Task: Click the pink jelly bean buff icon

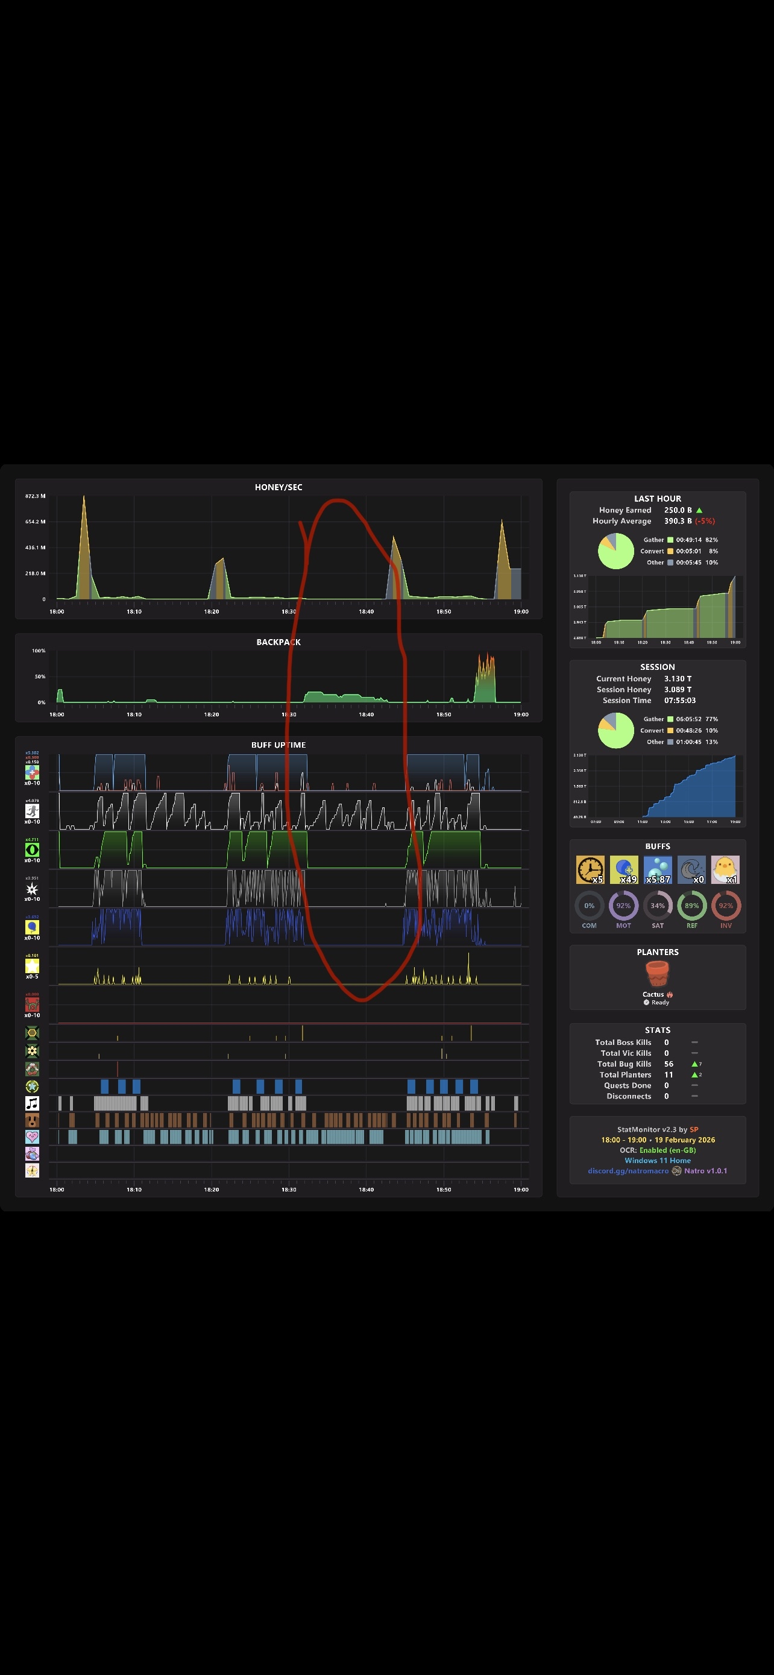Action: point(32,1153)
